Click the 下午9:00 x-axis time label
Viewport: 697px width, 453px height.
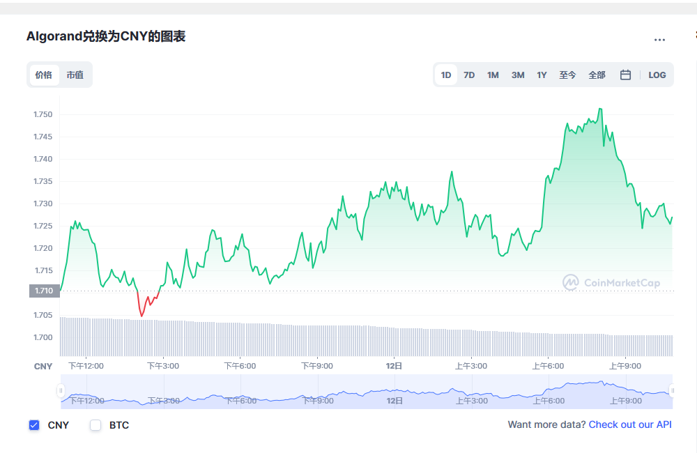tap(317, 366)
